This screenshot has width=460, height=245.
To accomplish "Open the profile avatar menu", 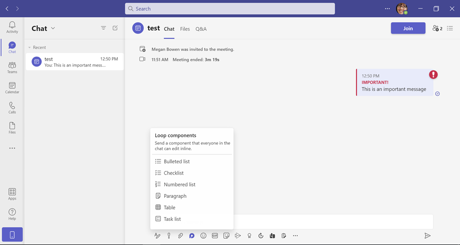I will 401,9.
